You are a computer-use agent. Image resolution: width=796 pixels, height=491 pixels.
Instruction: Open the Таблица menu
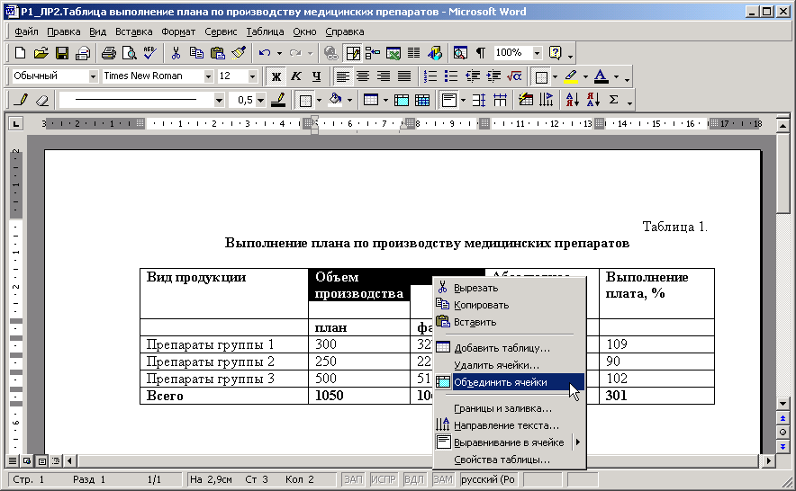pyautogui.click(x=265, y=31)
